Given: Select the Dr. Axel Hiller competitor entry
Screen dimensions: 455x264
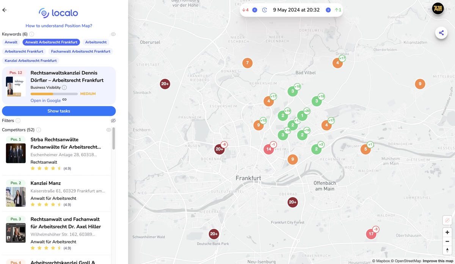Looking at the screenshot, I should coord(56,233).
